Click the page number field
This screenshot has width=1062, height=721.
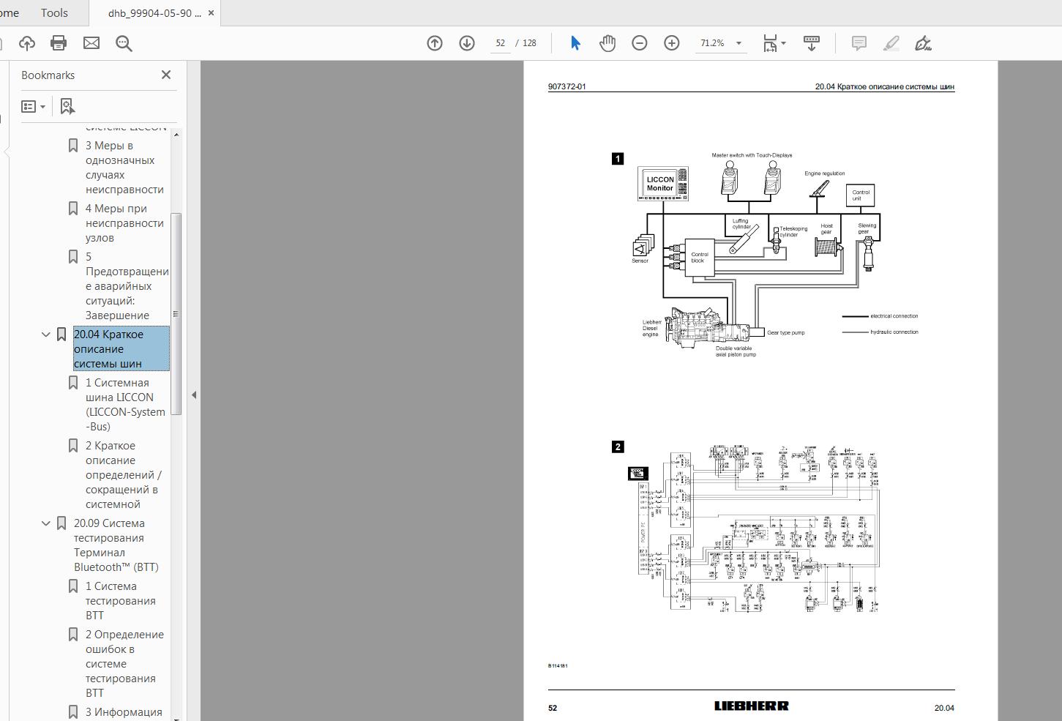pyautogui.click(x=501, y=43)
